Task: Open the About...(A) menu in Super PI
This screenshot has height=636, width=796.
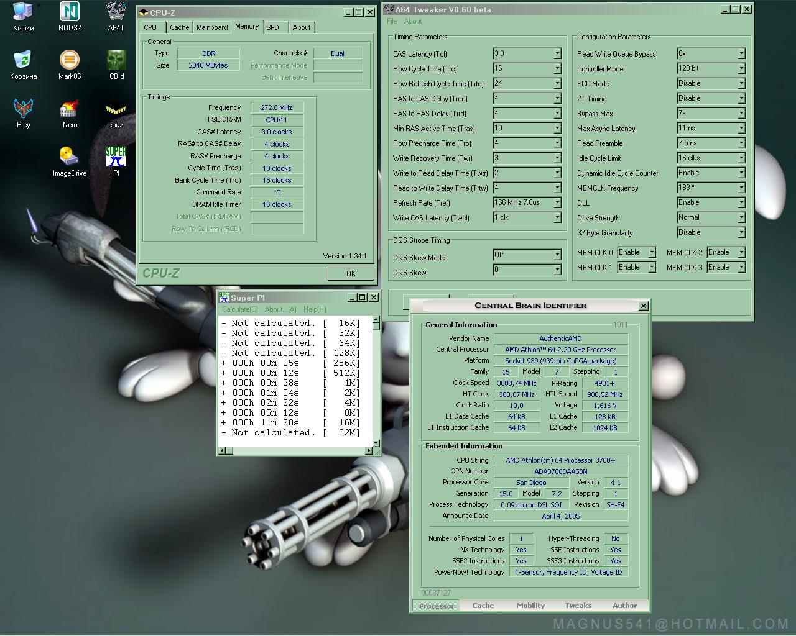Action: 280,309
